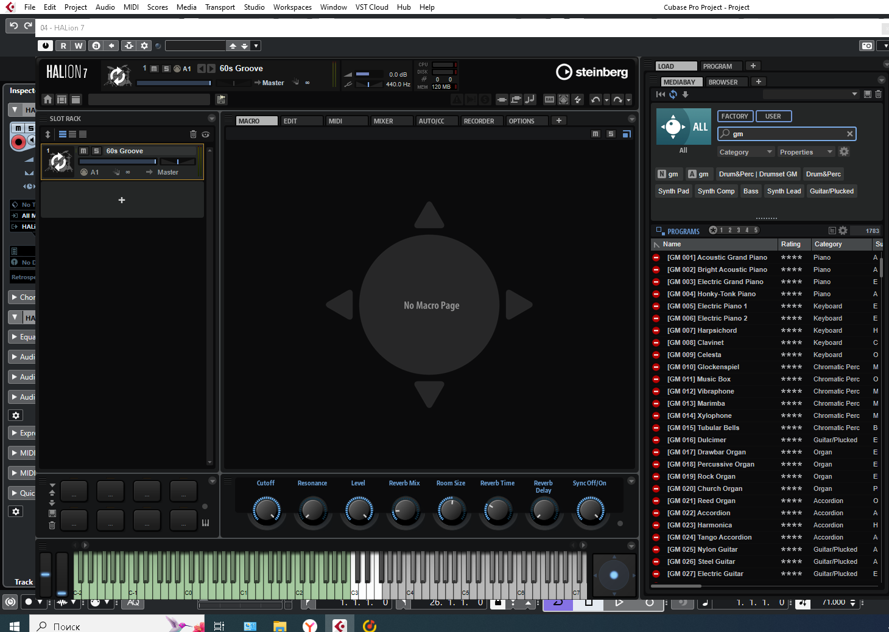889x632 pixels.
Task: Switch to the MIXER tab
Action: point(392,121)
